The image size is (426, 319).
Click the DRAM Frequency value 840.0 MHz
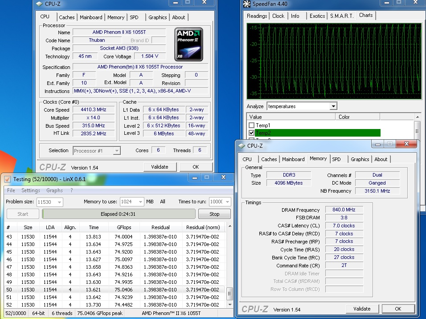click(x=344, y=210)
